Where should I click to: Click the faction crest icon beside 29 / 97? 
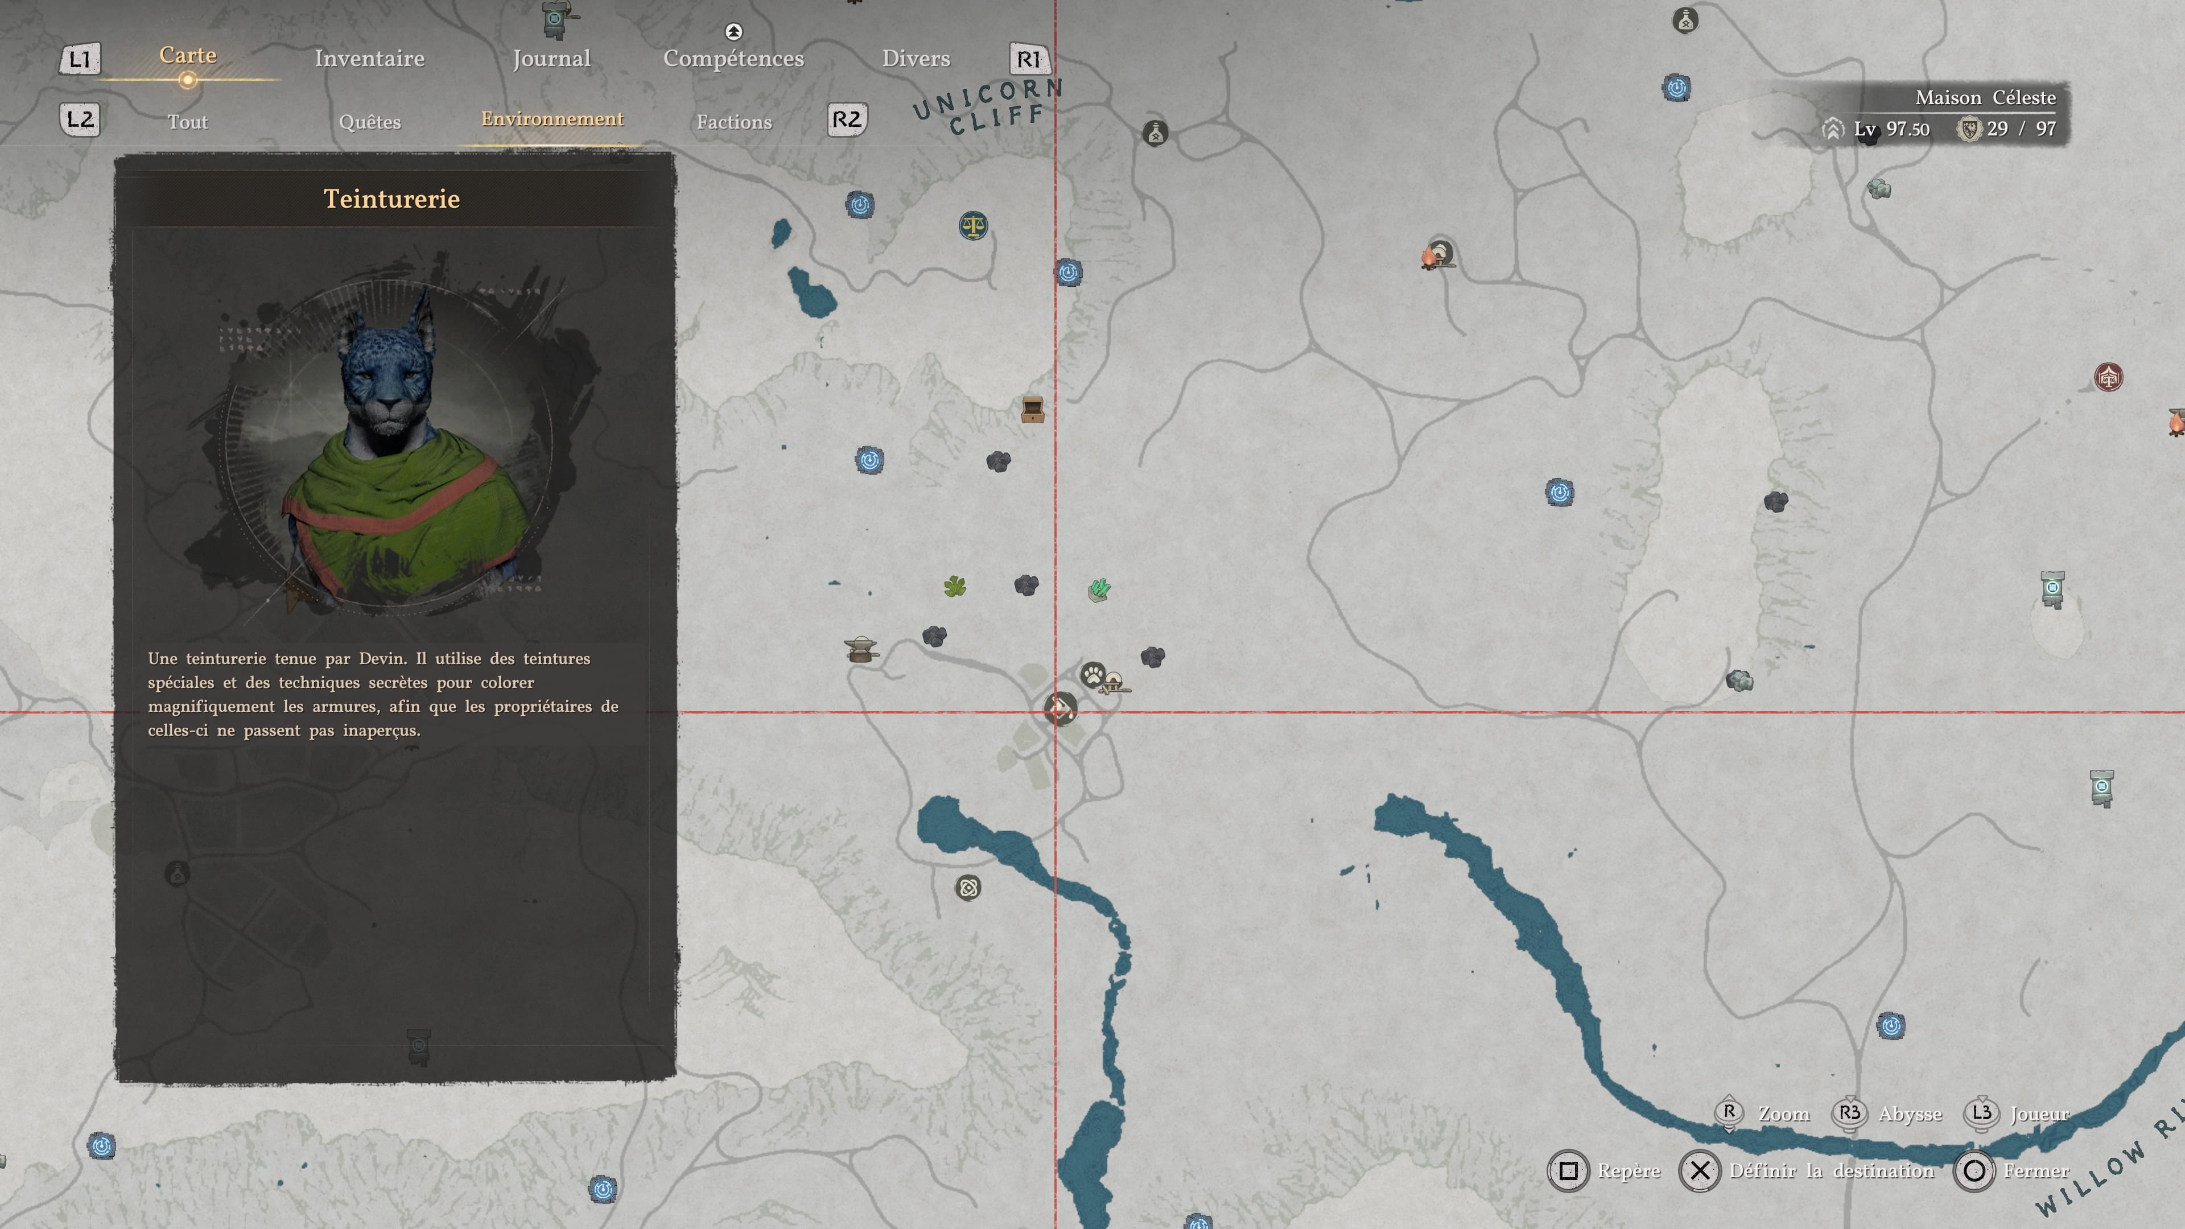coord(1969,129)
